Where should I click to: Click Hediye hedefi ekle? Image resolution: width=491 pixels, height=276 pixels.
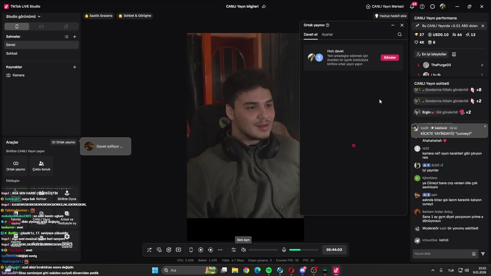pos(390,16)
